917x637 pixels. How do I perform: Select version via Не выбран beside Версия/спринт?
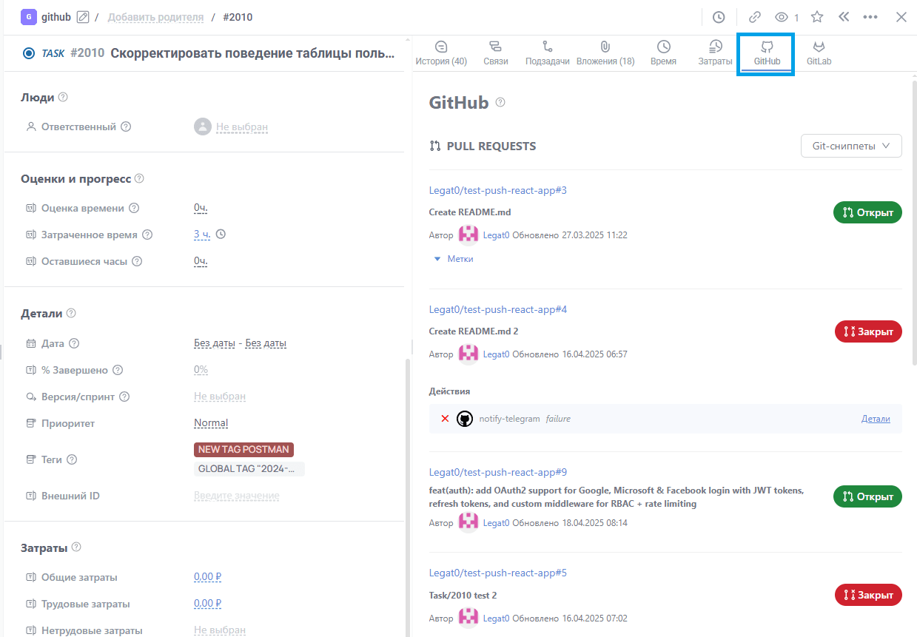[x=220, y=397]
